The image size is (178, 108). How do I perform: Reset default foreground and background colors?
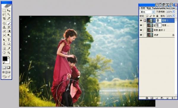(x=3, y=63)
